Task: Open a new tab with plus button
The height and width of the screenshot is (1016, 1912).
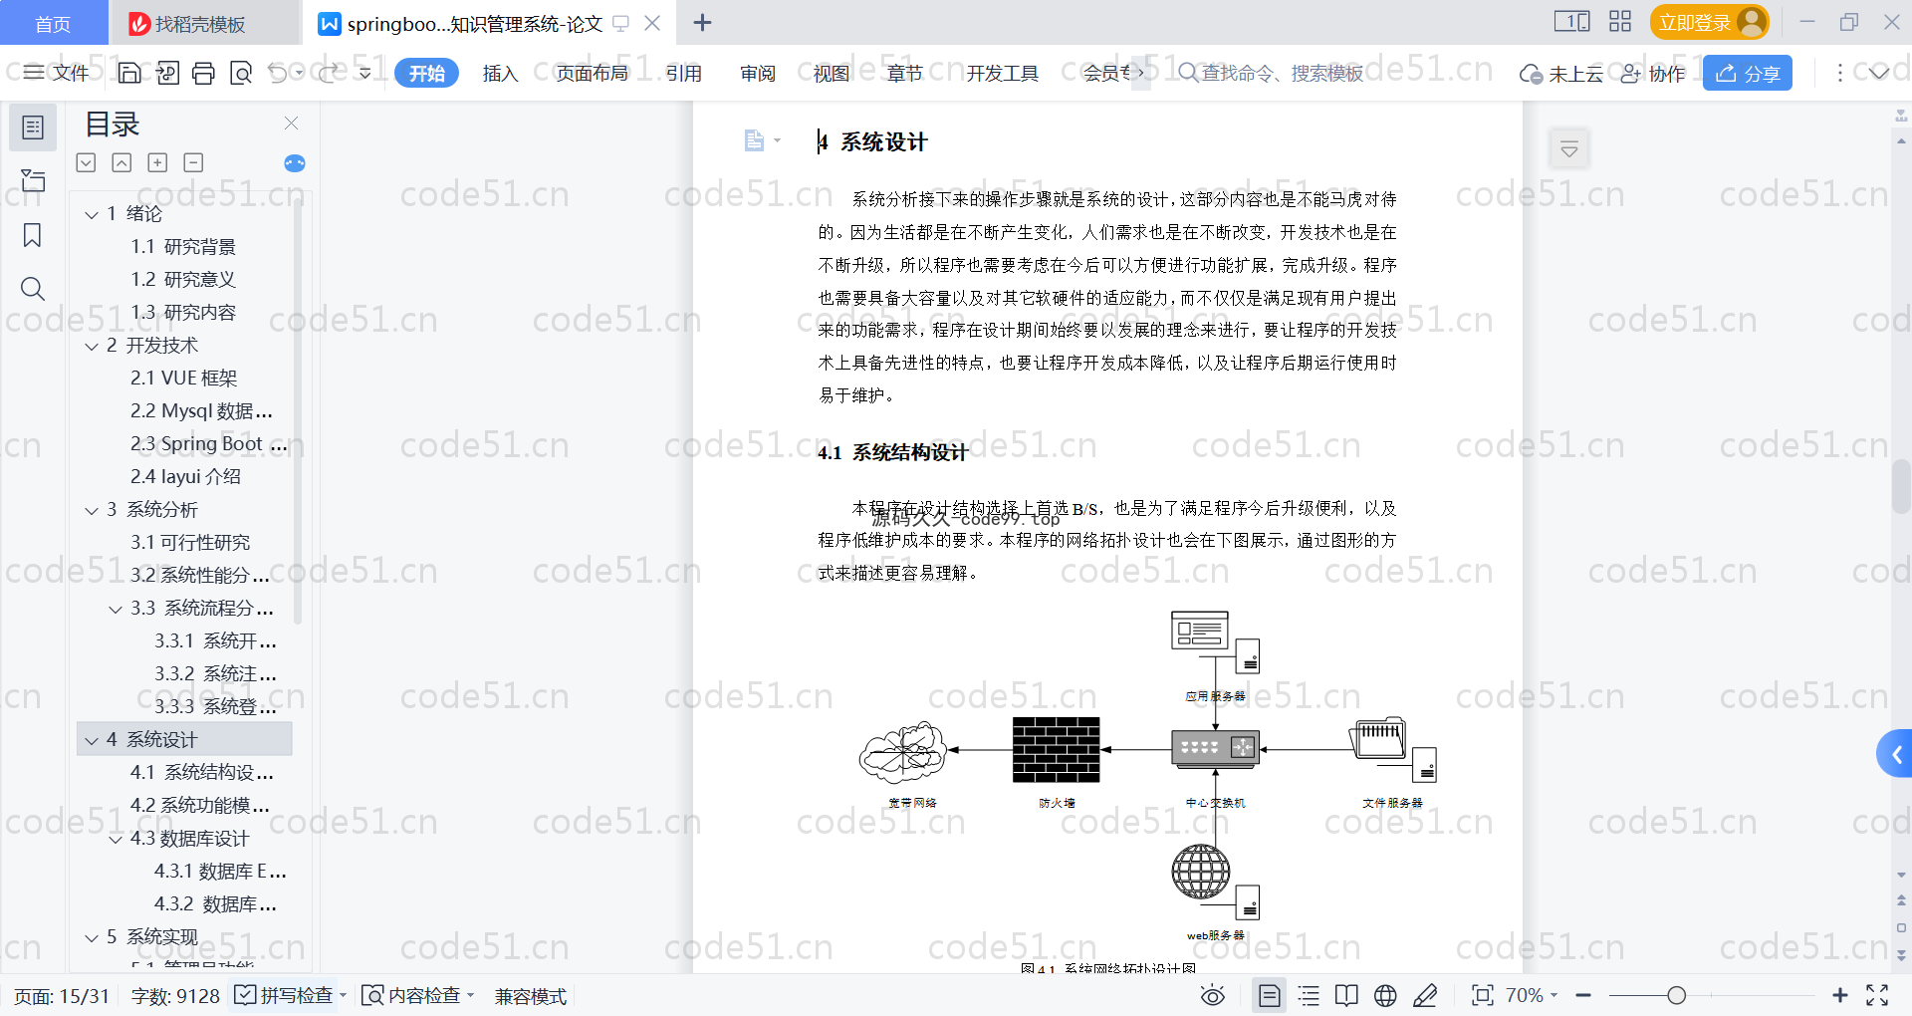Action: point(702,22)
